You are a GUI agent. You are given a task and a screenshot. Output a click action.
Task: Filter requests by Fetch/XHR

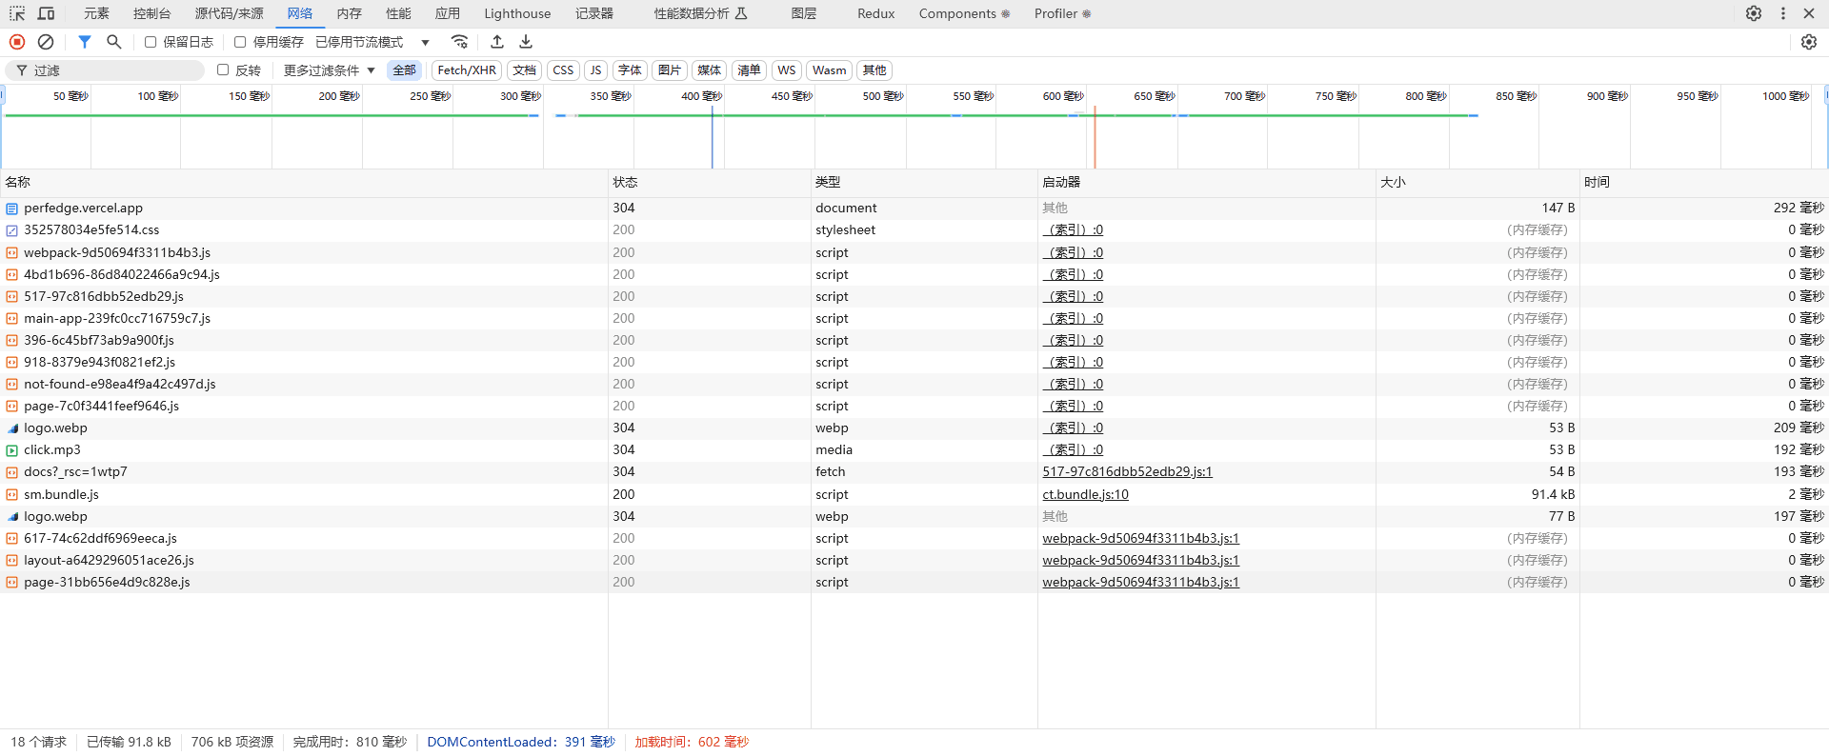467,70
